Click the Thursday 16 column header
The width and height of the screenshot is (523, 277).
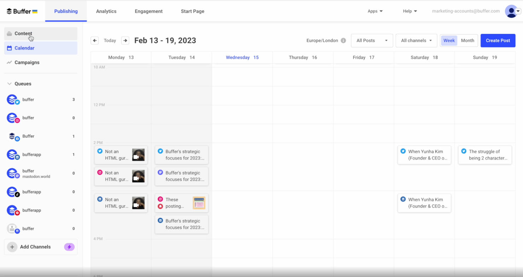(303, 57)
